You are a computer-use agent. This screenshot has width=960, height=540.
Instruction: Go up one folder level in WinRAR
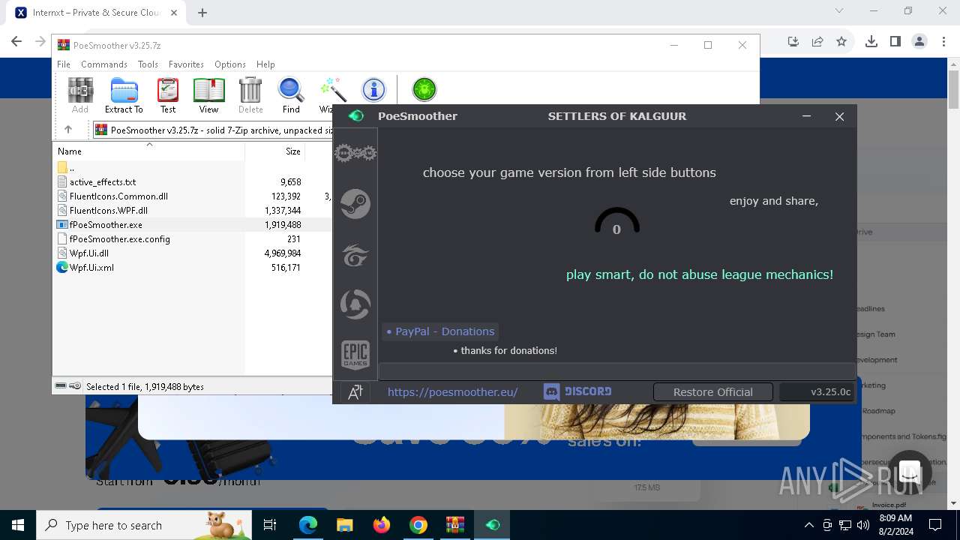68,130
